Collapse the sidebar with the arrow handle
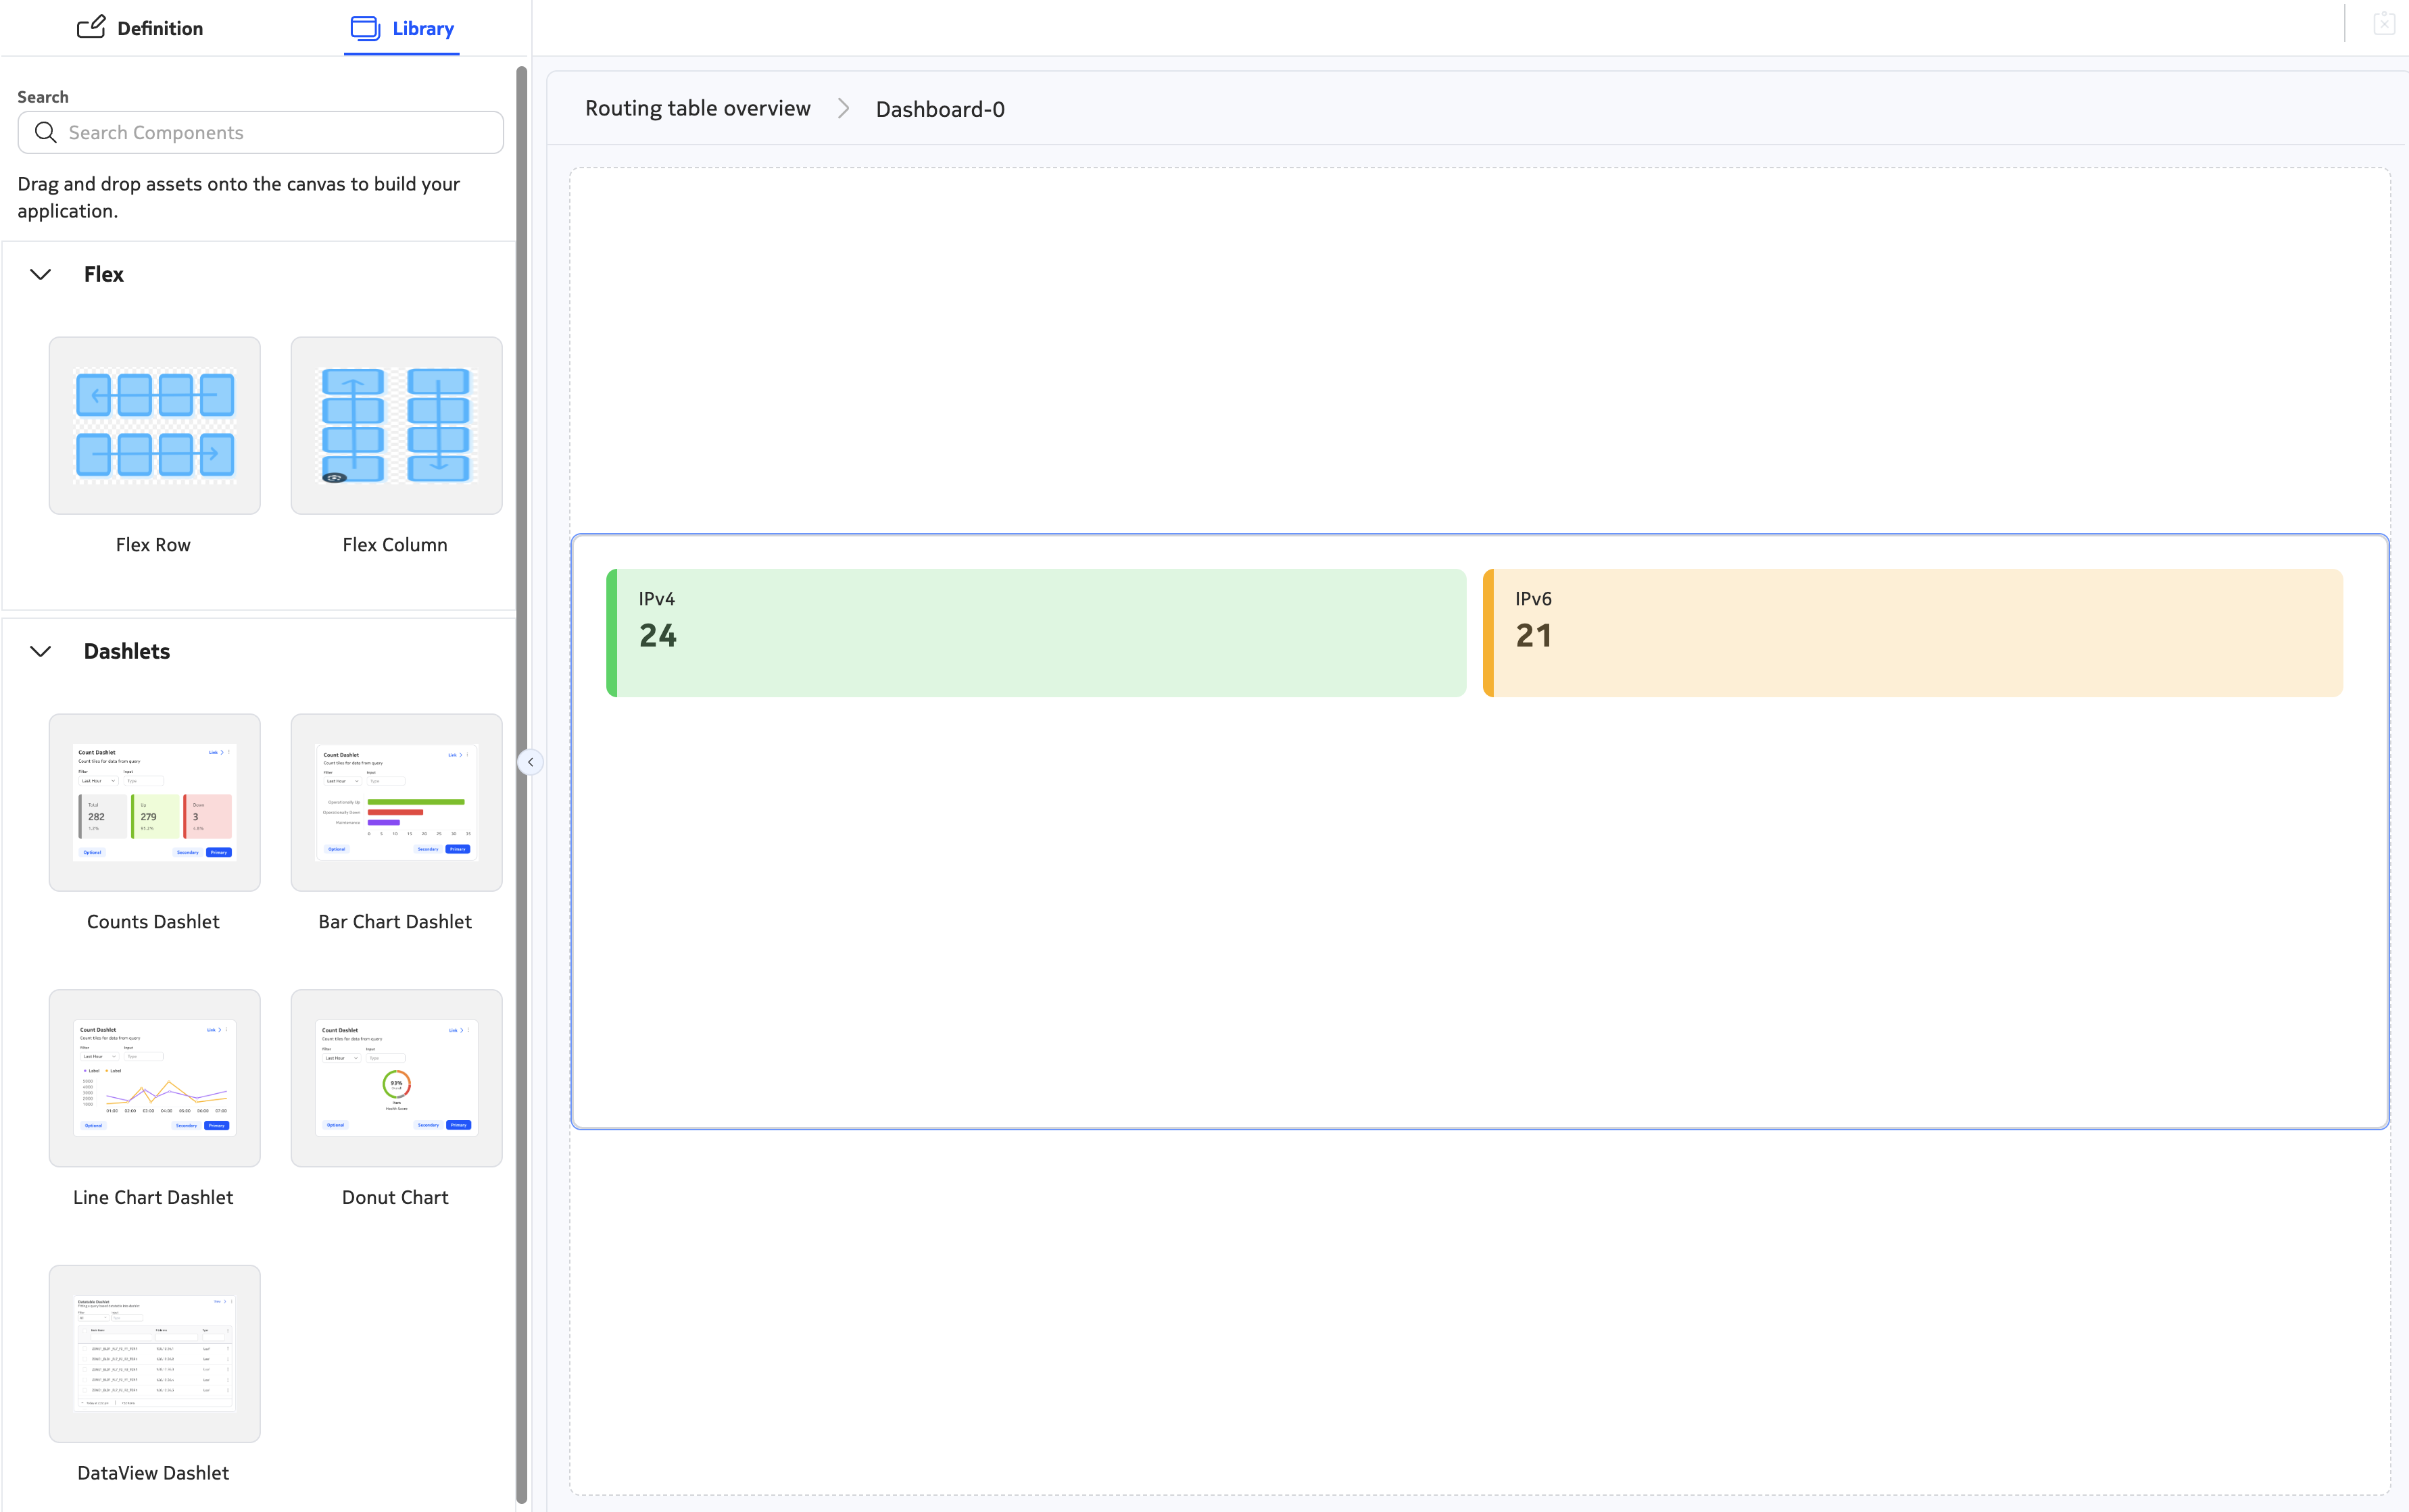Viewport: 2409px width, 1512px height. (x=530, y=762)
